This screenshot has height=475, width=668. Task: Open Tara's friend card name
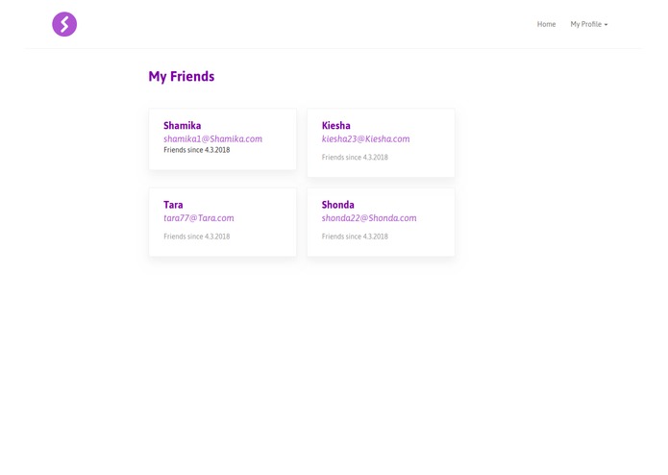tap(173, 205)
